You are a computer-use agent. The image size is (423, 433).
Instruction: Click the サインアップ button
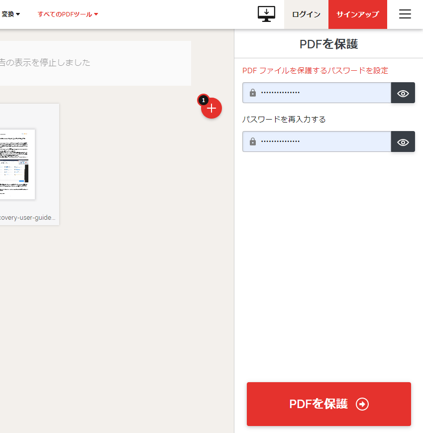click(x=357, y=14)
